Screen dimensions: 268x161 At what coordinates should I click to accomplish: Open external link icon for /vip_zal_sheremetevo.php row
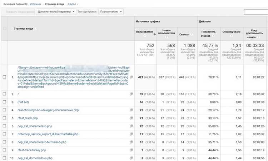(131, 126)
